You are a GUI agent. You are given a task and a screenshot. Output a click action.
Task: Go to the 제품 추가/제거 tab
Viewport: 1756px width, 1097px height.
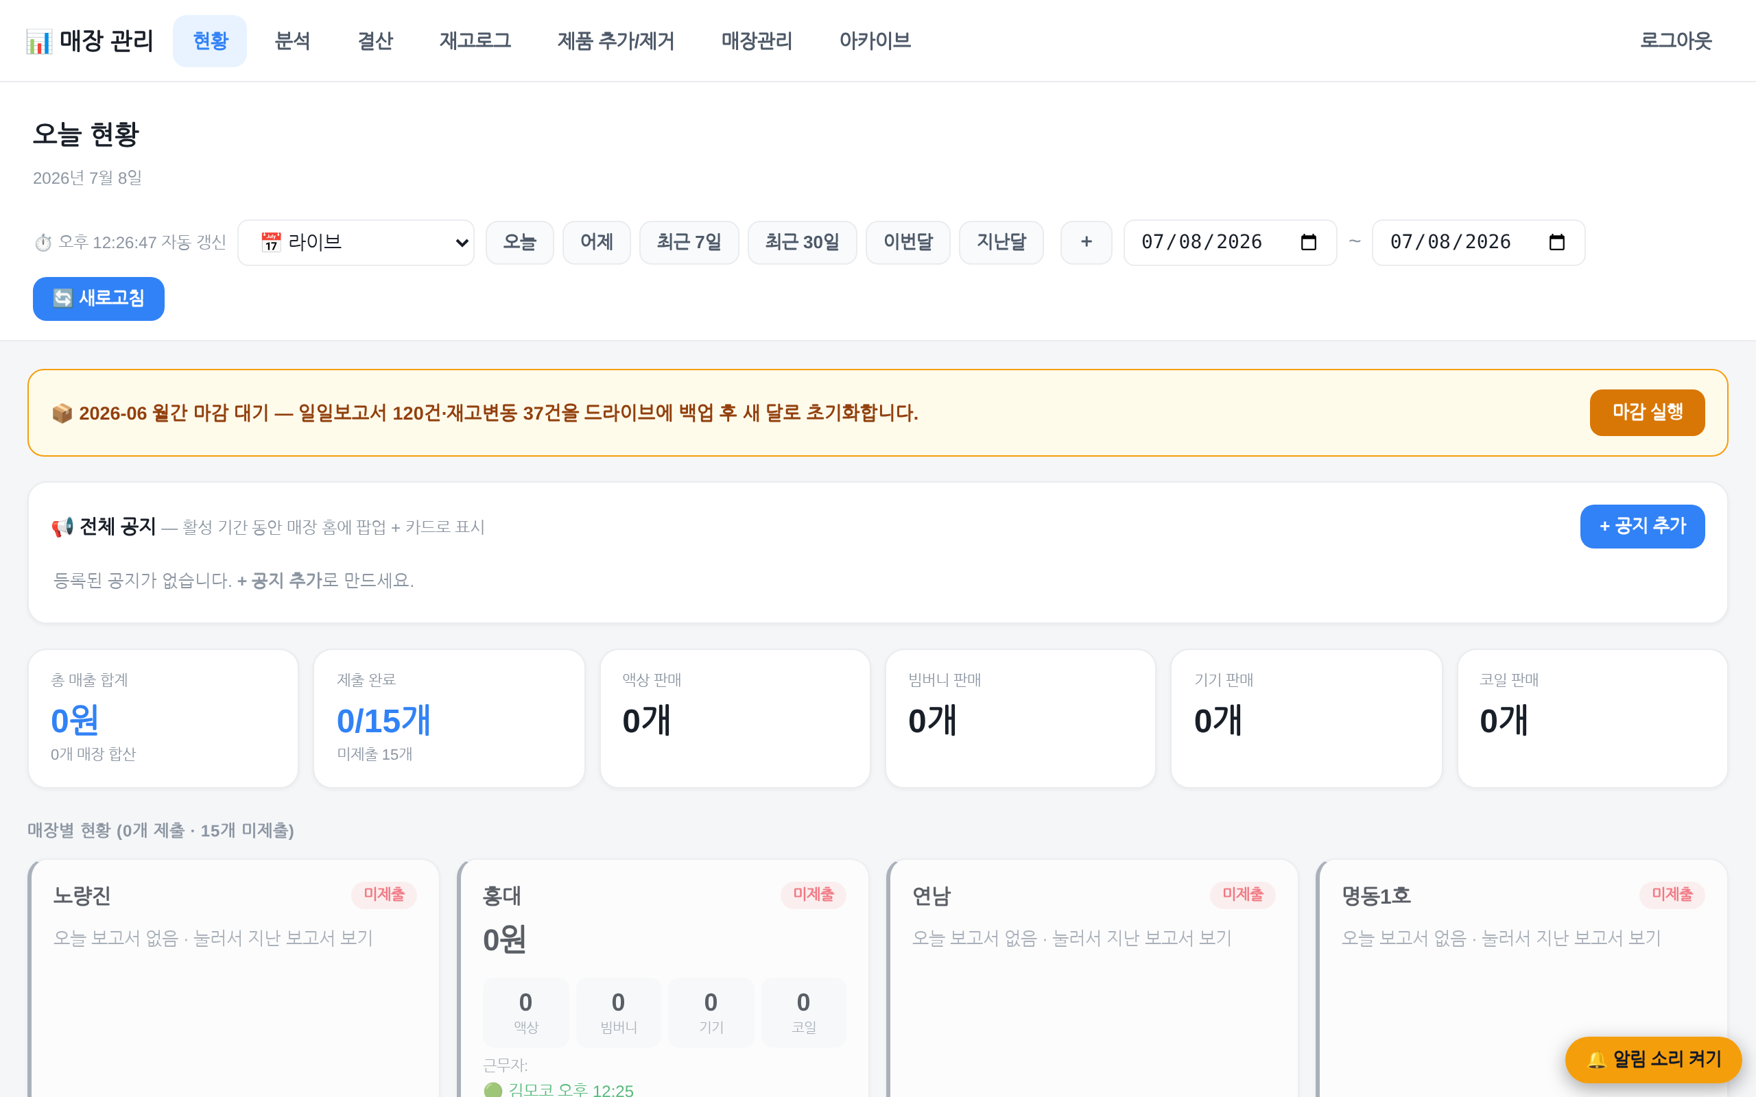click(615, 40)
